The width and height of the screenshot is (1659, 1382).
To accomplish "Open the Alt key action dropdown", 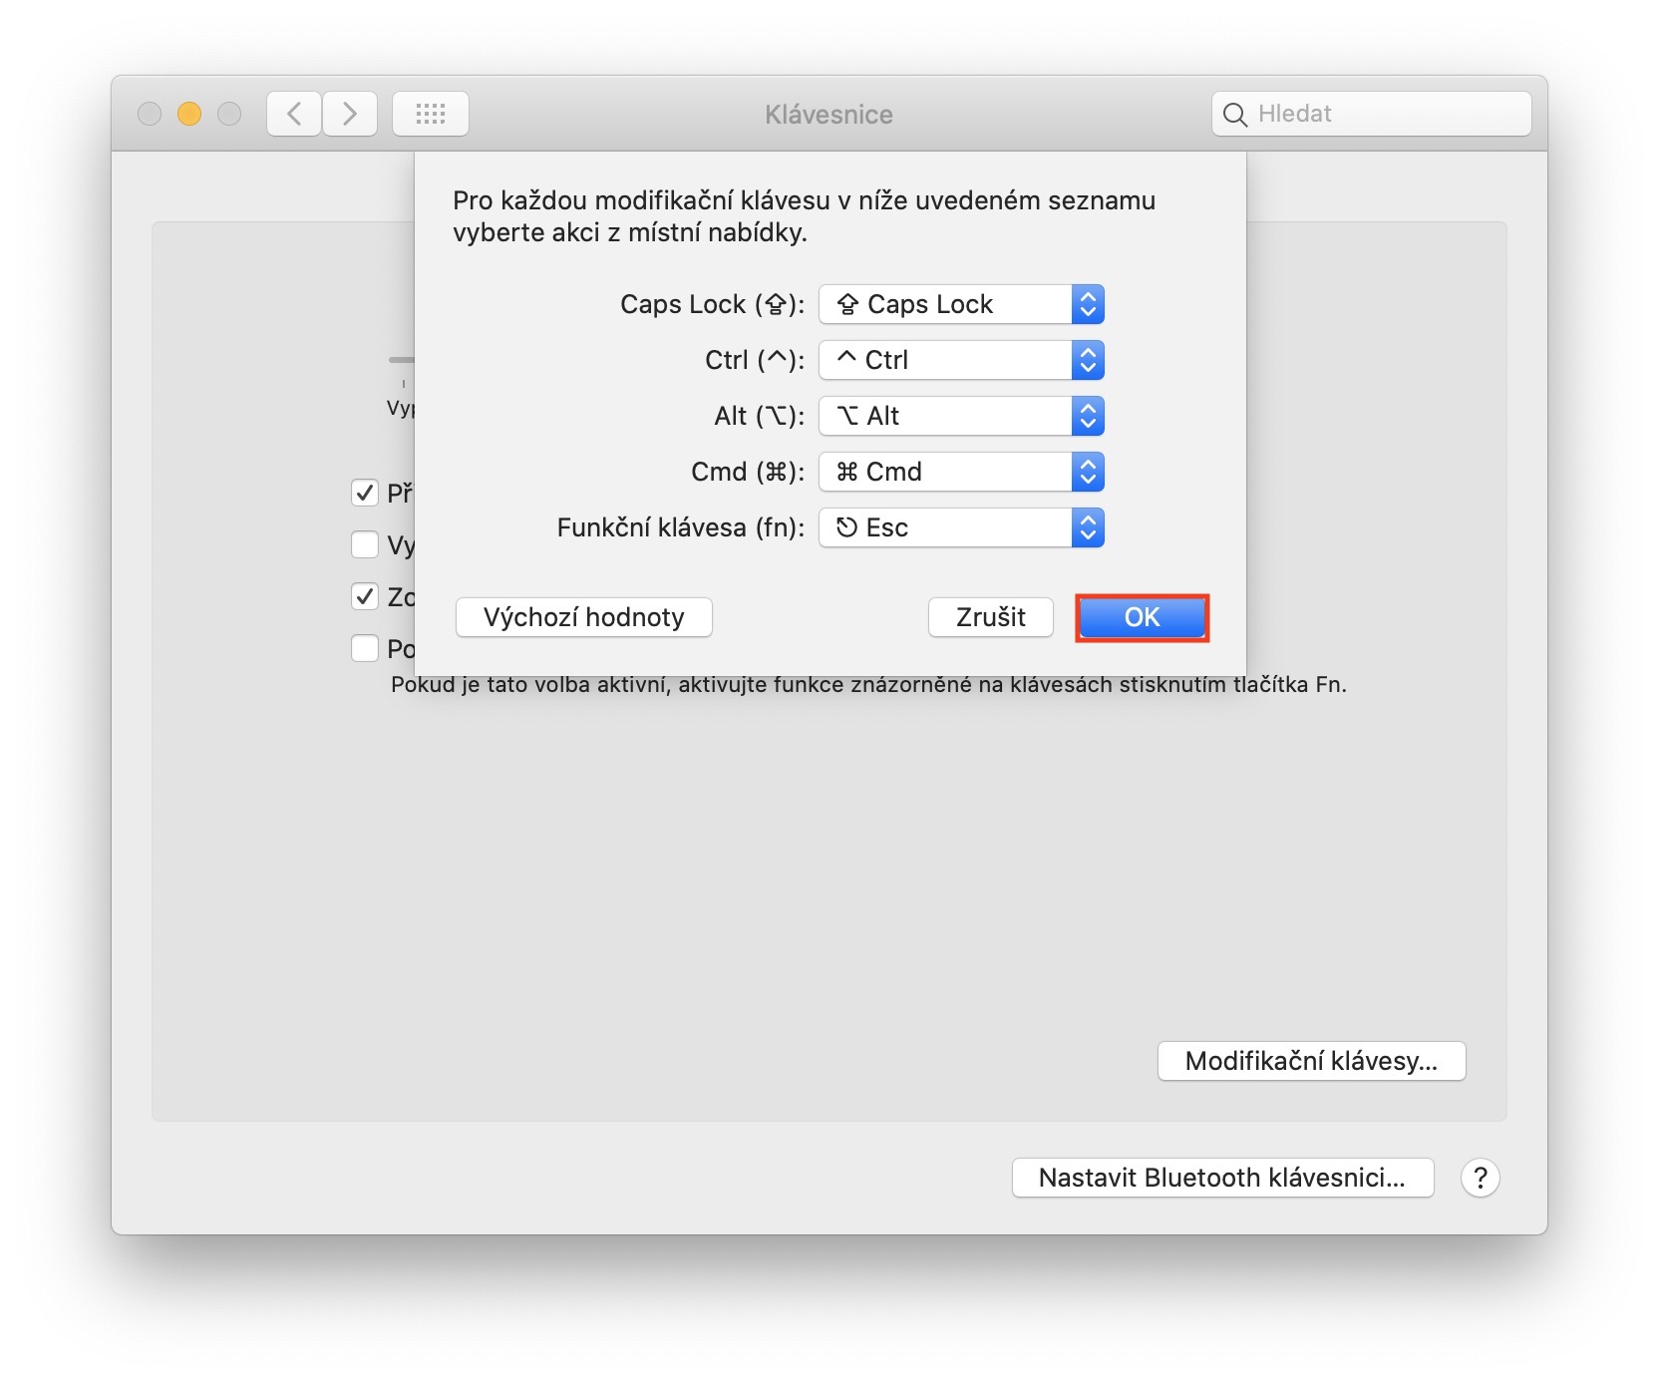I will (x=961, y=416).
